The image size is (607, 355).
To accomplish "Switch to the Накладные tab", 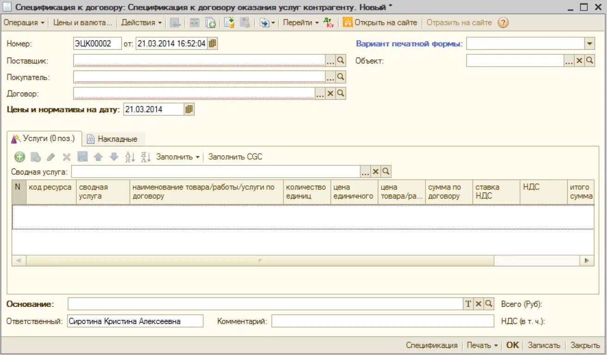I will click(112, 139).
